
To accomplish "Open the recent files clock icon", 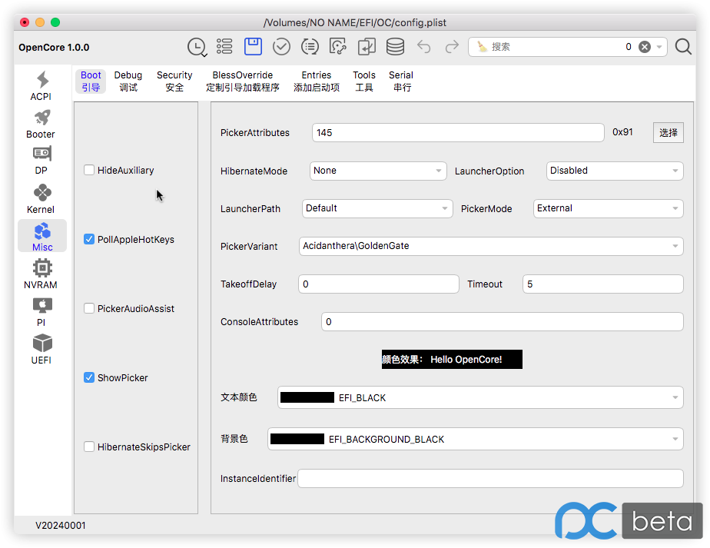I will pos(197,47).
